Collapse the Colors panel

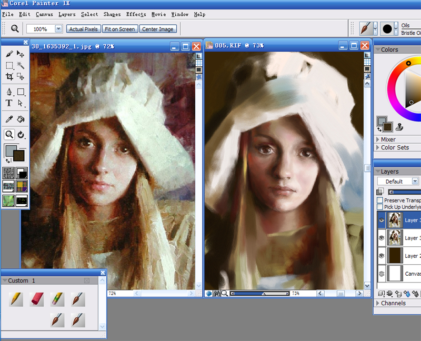(378, 49)
